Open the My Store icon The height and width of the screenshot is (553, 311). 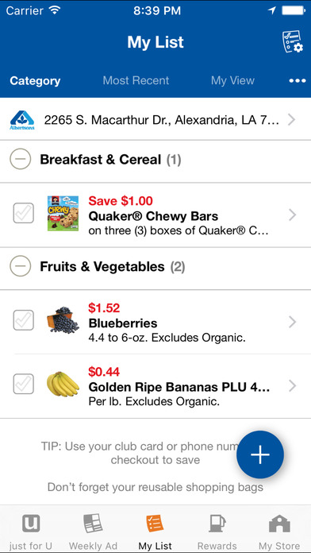279,524
